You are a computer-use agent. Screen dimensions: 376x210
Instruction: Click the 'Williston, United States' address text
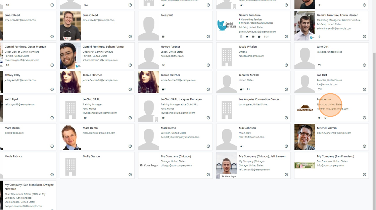click(x=173, y=133)
